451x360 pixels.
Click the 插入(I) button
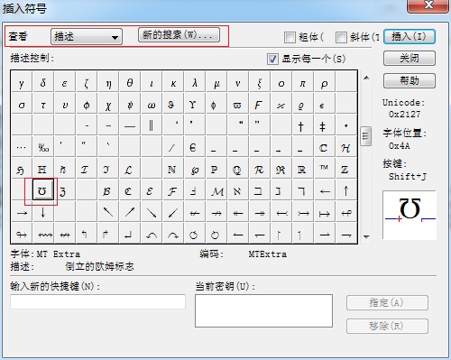[x=410, y=37]
